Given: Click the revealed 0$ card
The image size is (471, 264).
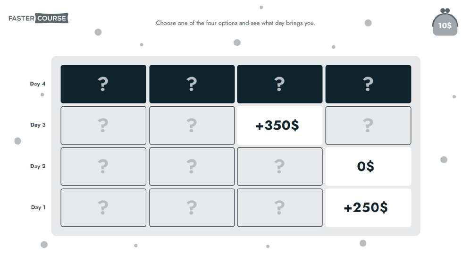Looking at the screenshot, I should click(x=368, y=166).
